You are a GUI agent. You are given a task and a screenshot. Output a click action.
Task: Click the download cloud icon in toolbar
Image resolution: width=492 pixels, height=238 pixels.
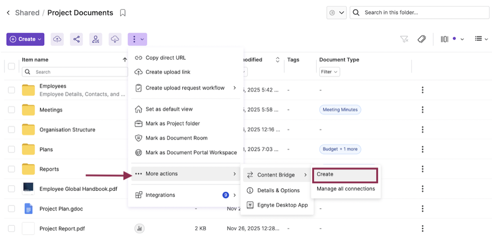114,39
